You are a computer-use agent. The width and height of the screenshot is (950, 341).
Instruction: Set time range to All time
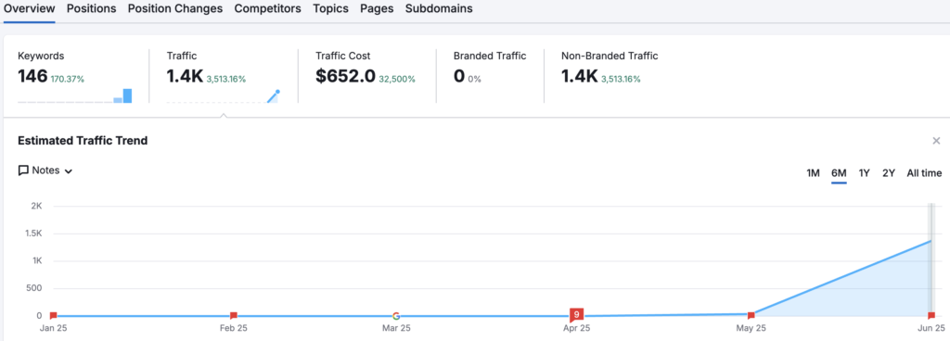(x=924, y=173)
